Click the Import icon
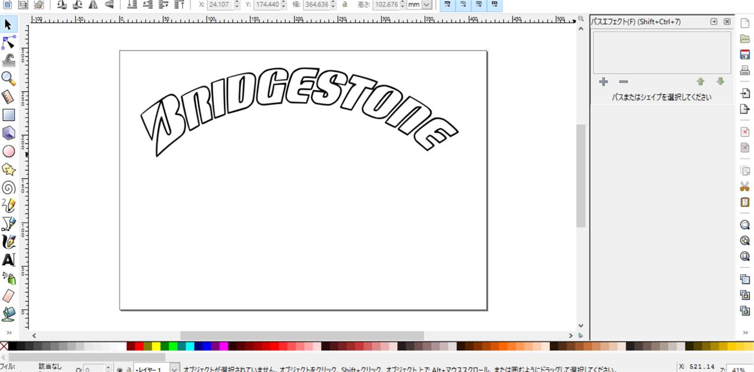The height and width of the screenshot is (372, 754). 745,93
